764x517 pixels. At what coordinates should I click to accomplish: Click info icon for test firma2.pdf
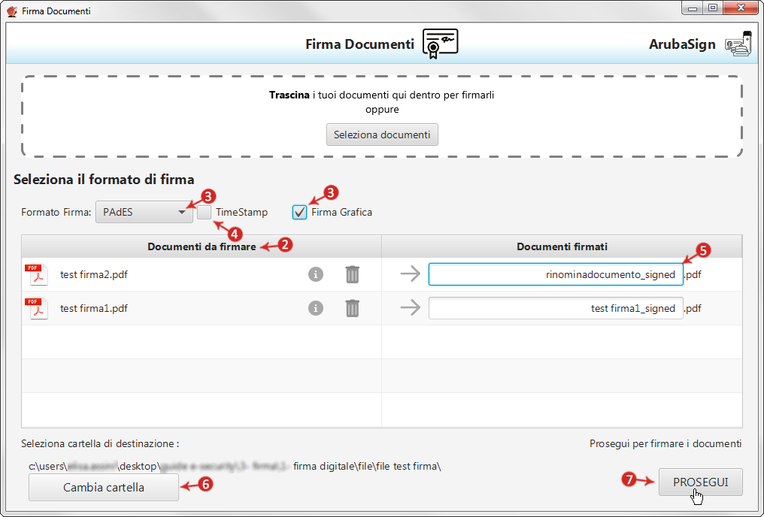tap(316, 275)
